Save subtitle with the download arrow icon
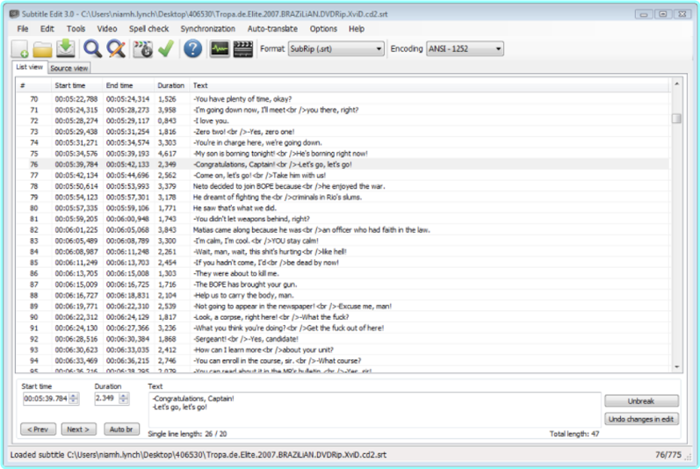This screenshot has width=700, height=469. pyautogui.click(x=66, y=48)
